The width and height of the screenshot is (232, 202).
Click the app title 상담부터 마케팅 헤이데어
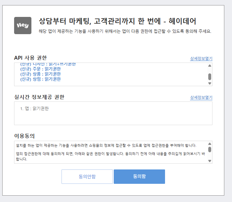pos(117,21)
